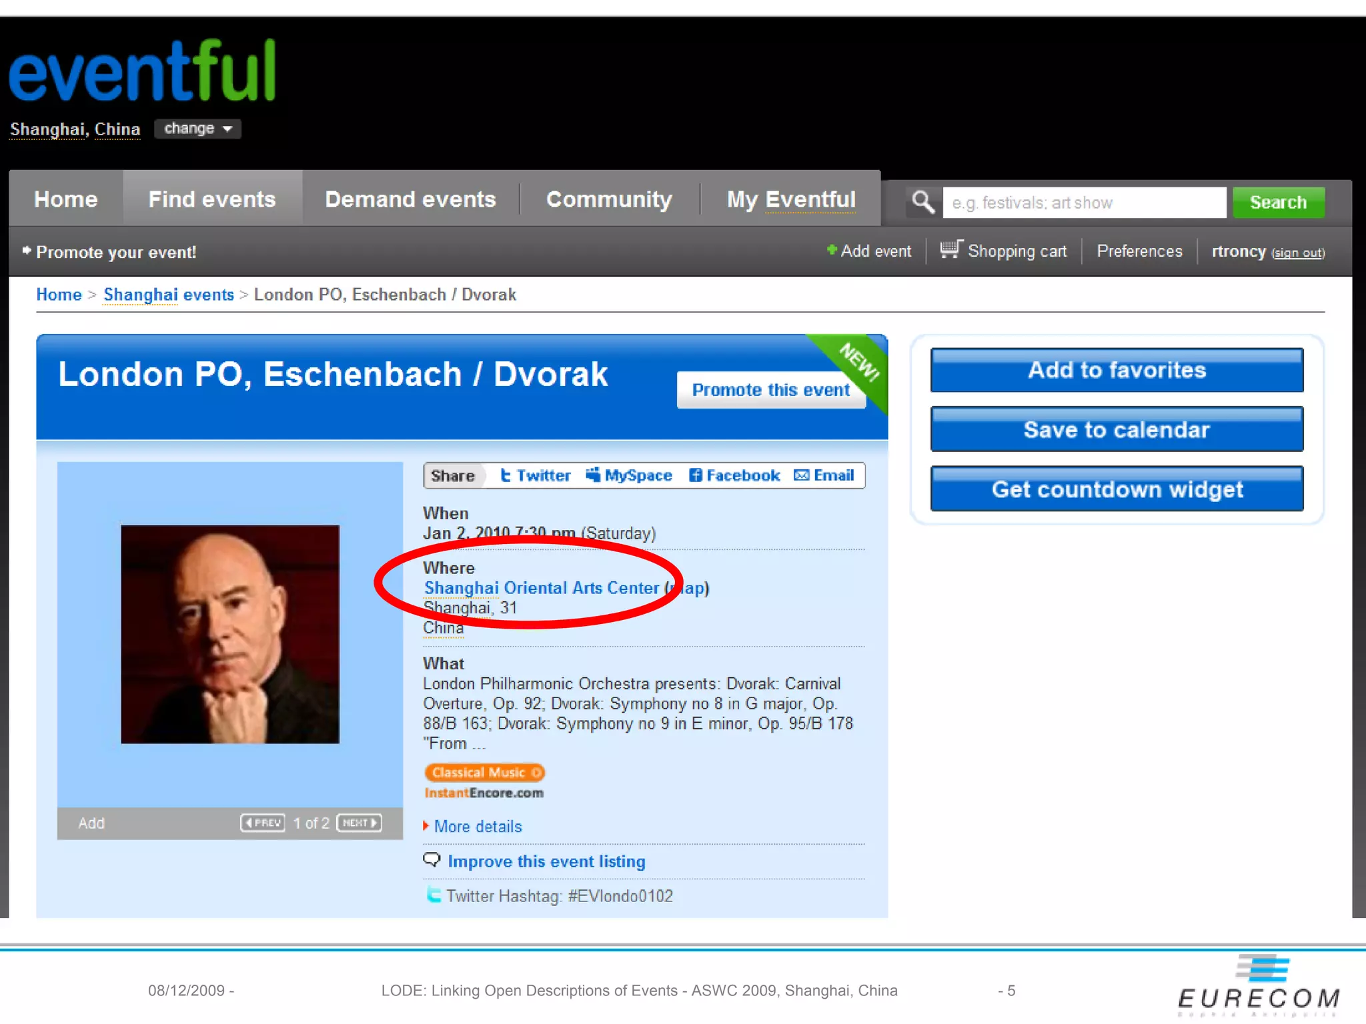The image size is (1366, 1024).
Task: Switch to the Community tab
Action: click(609, 199)
